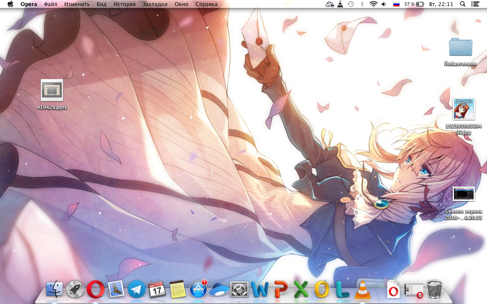Launch Microsoft Lync from the Dock

[342, 290]
